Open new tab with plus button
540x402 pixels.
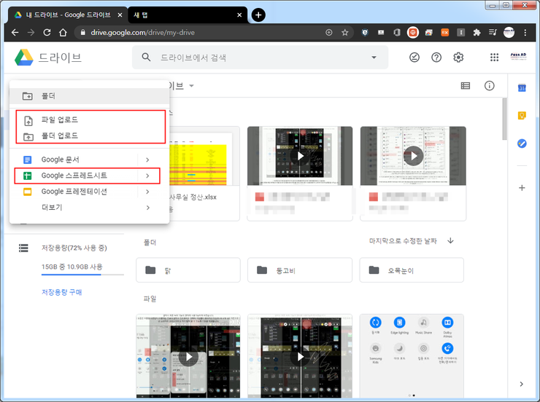[x=258, y=15]
